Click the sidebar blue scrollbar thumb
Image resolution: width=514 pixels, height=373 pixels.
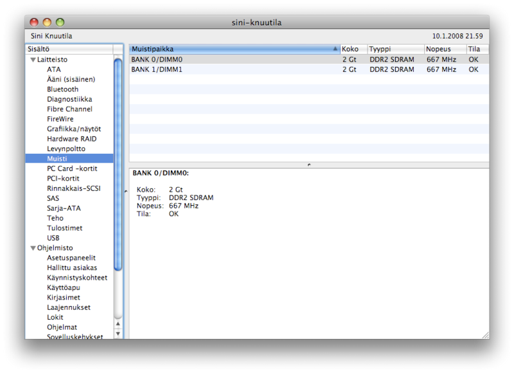click(x=118, y=164)
